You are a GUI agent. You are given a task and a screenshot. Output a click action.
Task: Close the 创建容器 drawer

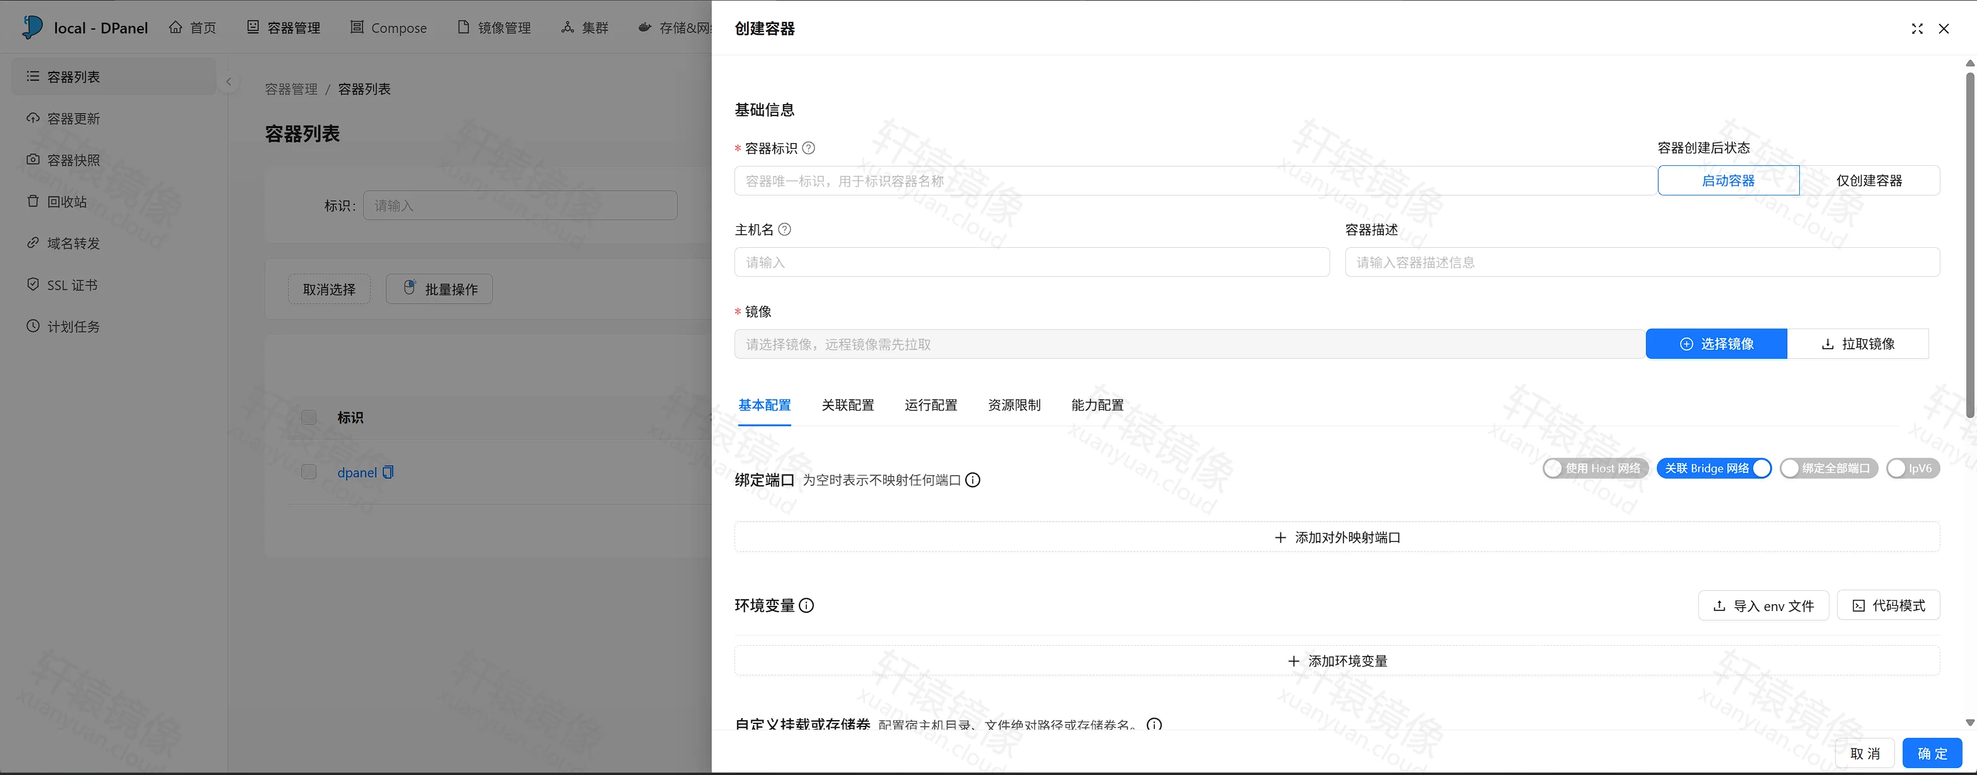tap(1944, 28)
